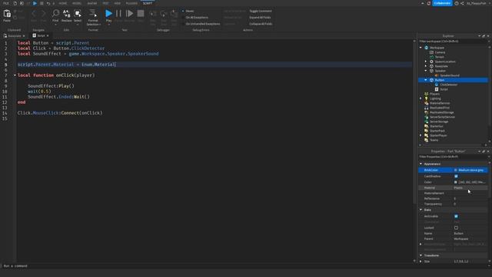Collapse the Appearance properties section

421,164
